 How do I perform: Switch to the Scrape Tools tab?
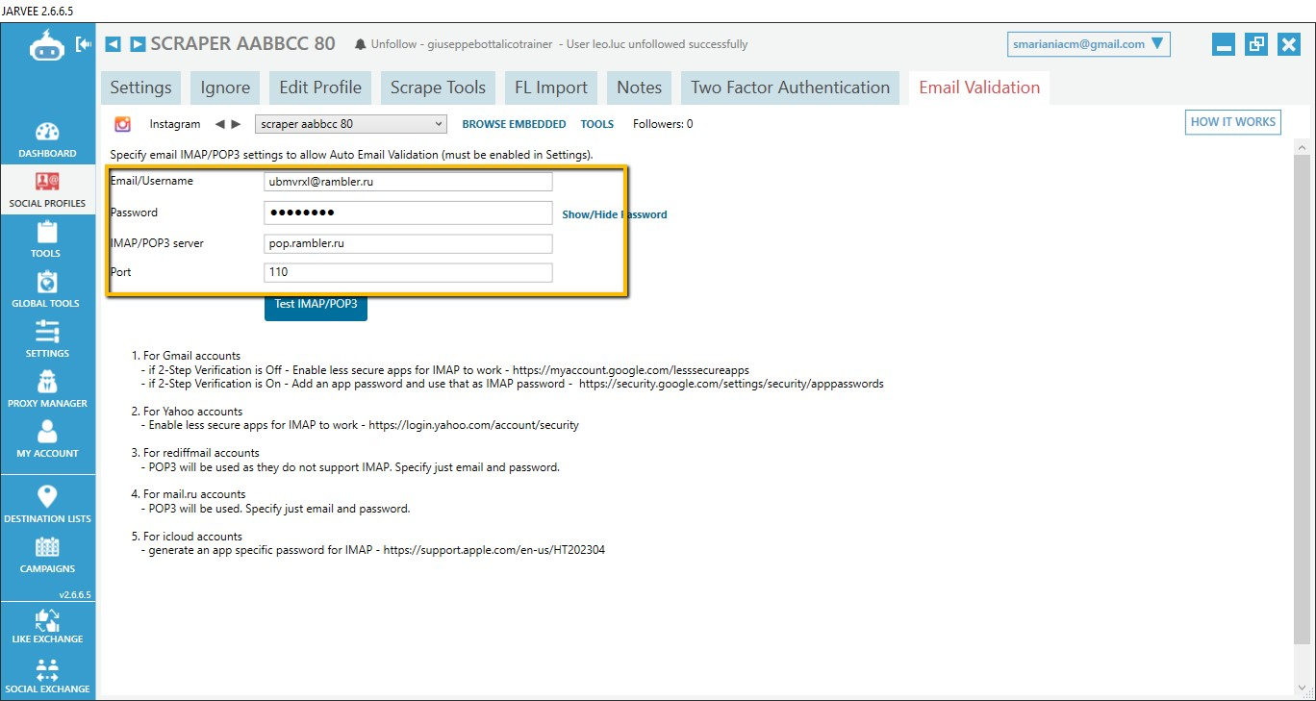point(438,88)
